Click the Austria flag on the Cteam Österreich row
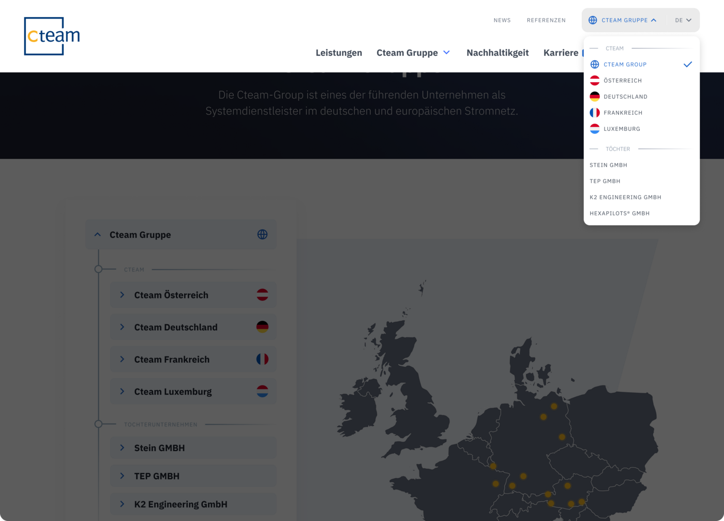This screenshot has height=521, width=724. pos(263,295)
